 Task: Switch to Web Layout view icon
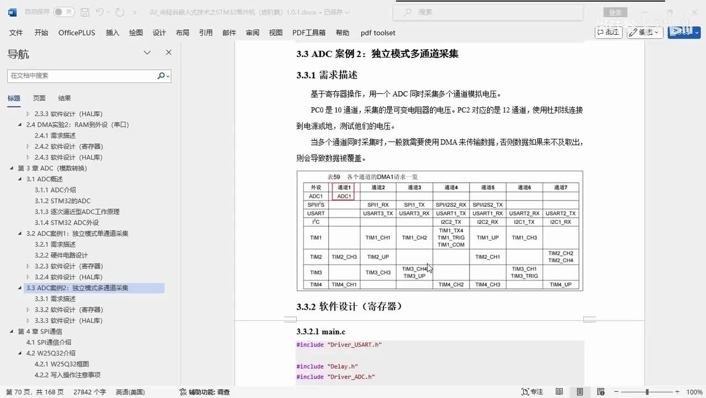click(600, 392)
